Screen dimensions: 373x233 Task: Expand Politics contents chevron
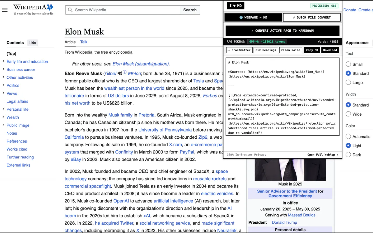pyautogui.click(x=3, y=85)
